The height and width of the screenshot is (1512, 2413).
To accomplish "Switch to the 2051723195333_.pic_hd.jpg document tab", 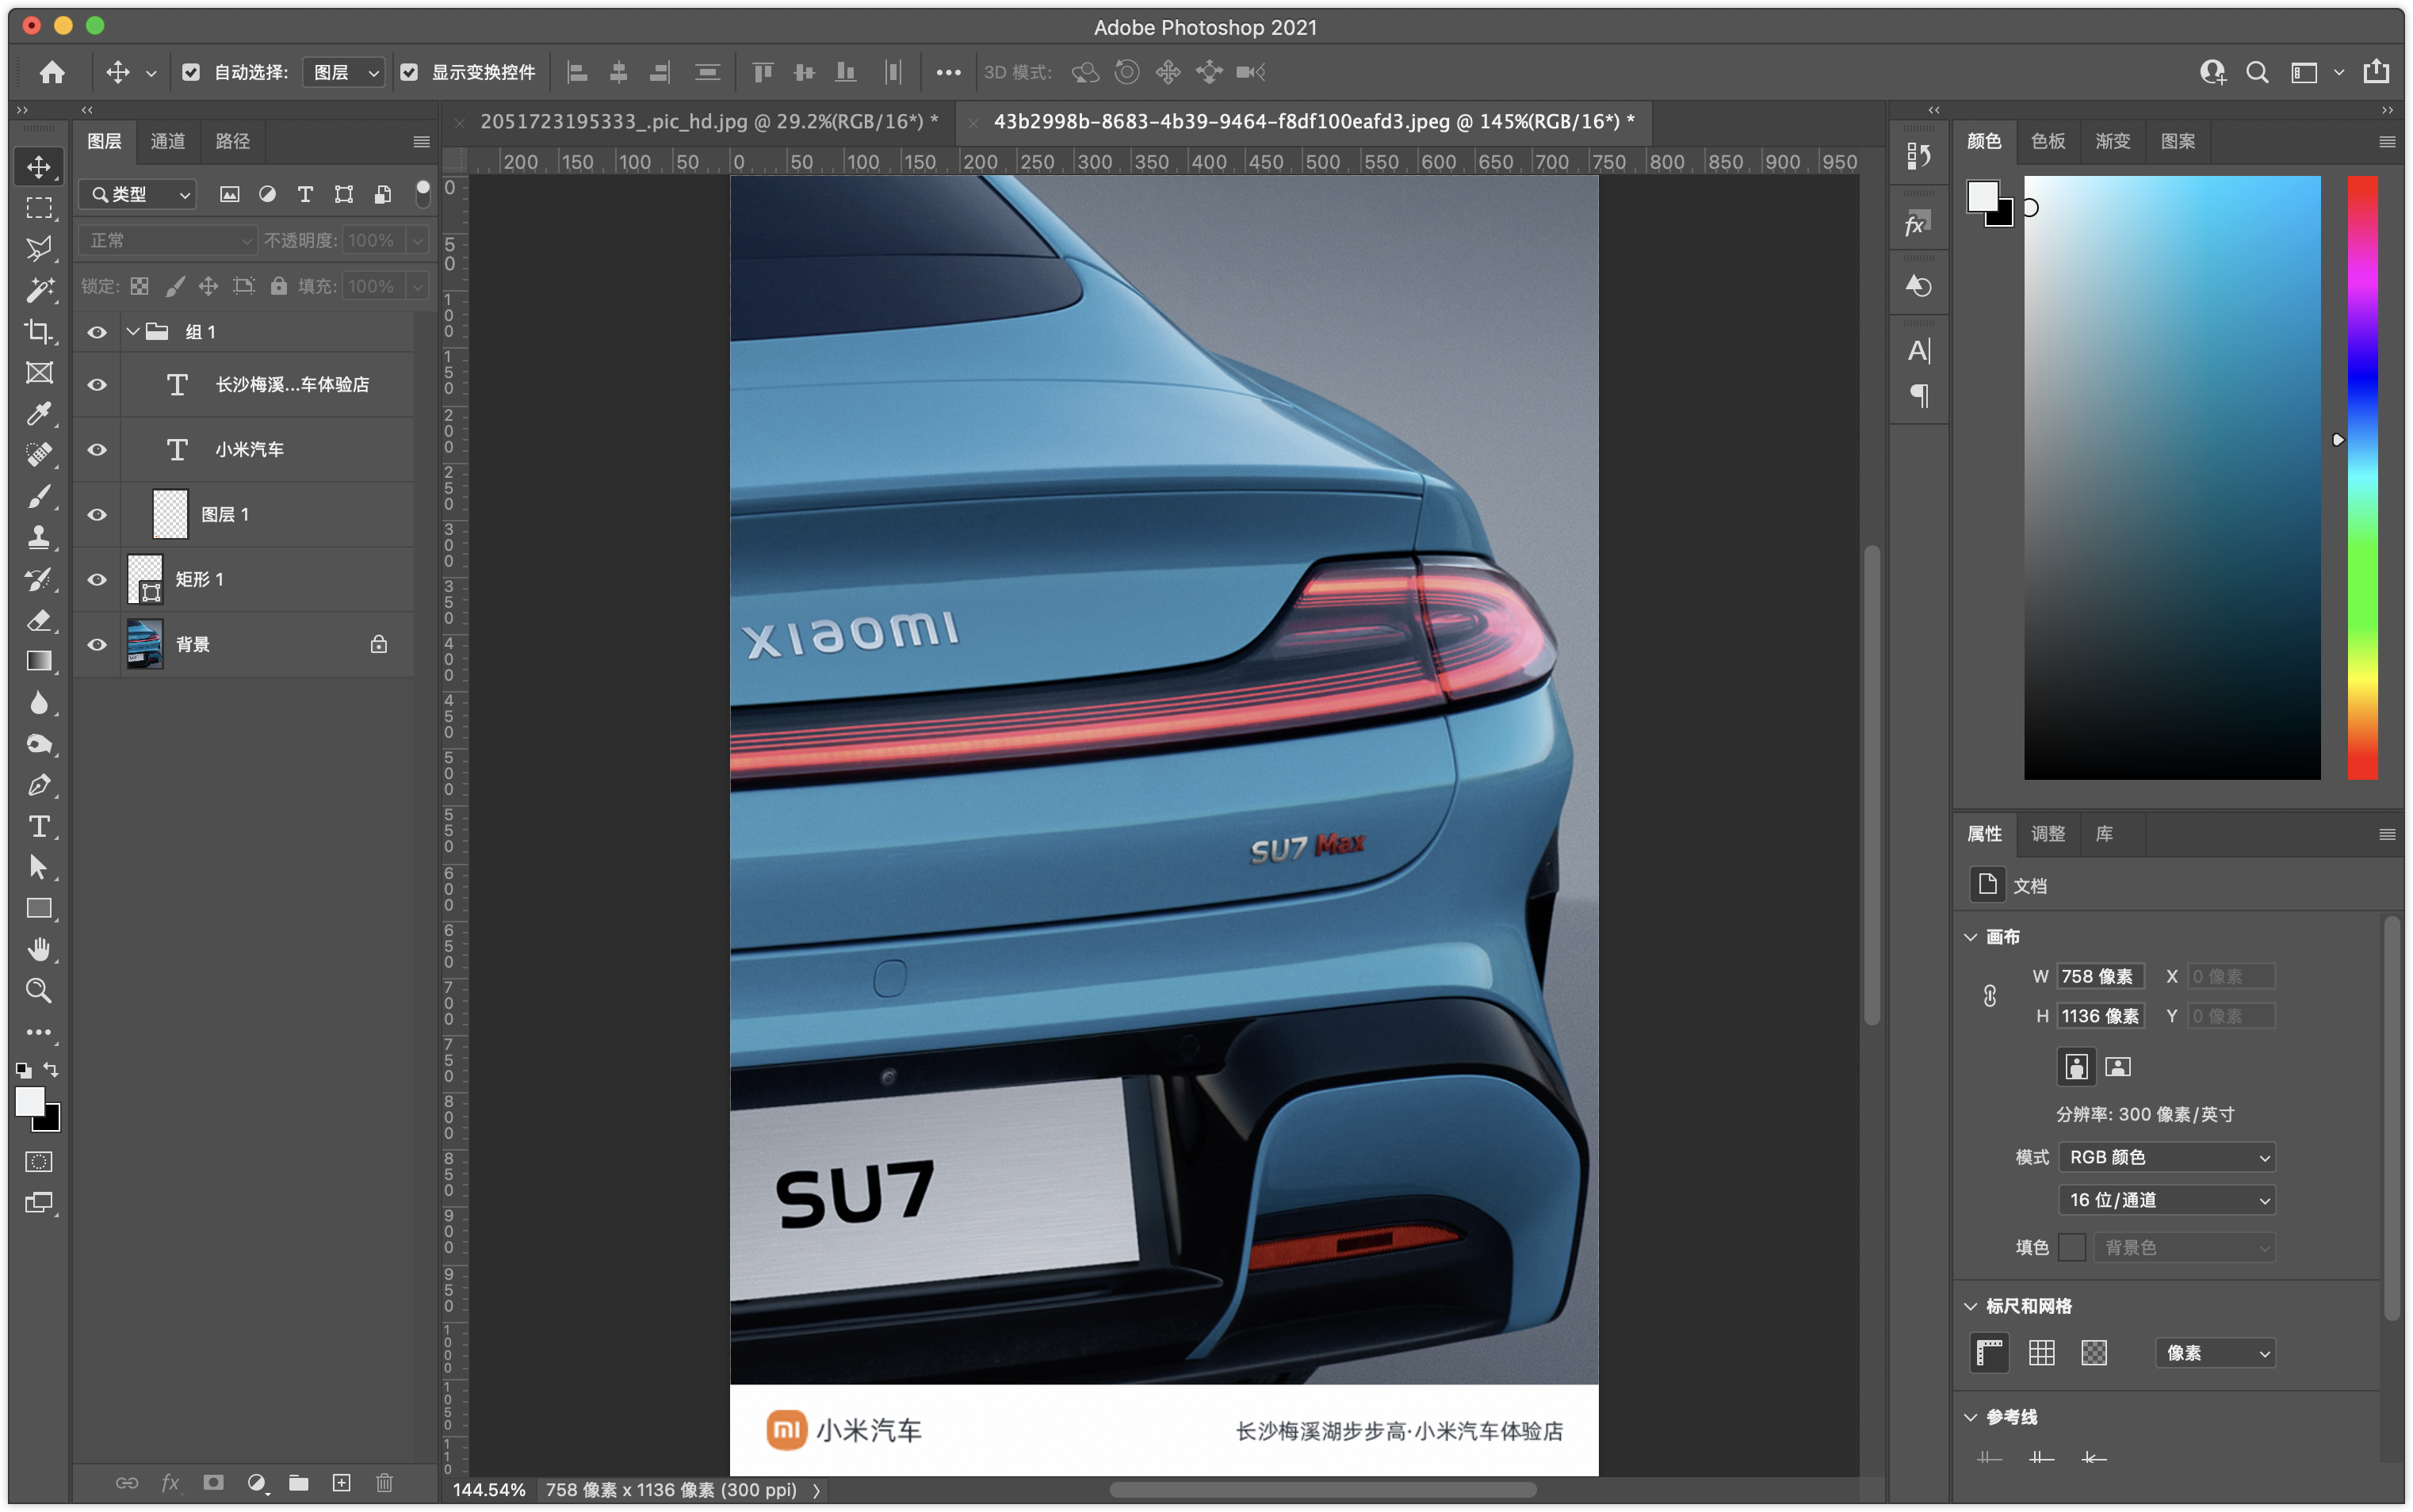I will tap(709, 122).
